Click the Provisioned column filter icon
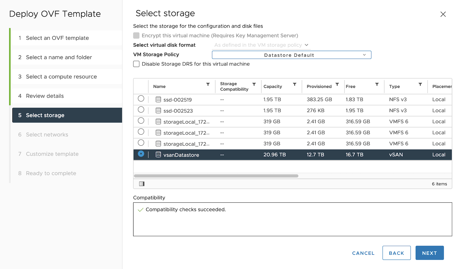The width and height of the screenshot is (453, 269). (337, 84)
